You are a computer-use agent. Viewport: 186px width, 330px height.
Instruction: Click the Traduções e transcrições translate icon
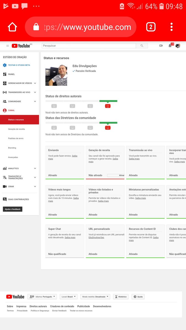pos(5,177)
